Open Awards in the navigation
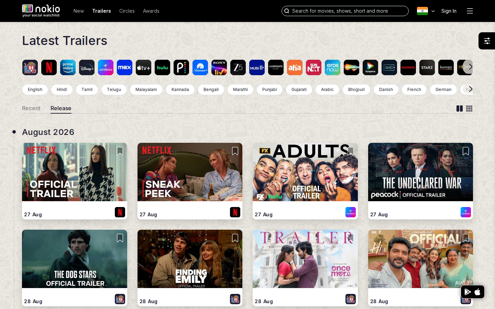This screenshot has height=309, width=495. 151,11
